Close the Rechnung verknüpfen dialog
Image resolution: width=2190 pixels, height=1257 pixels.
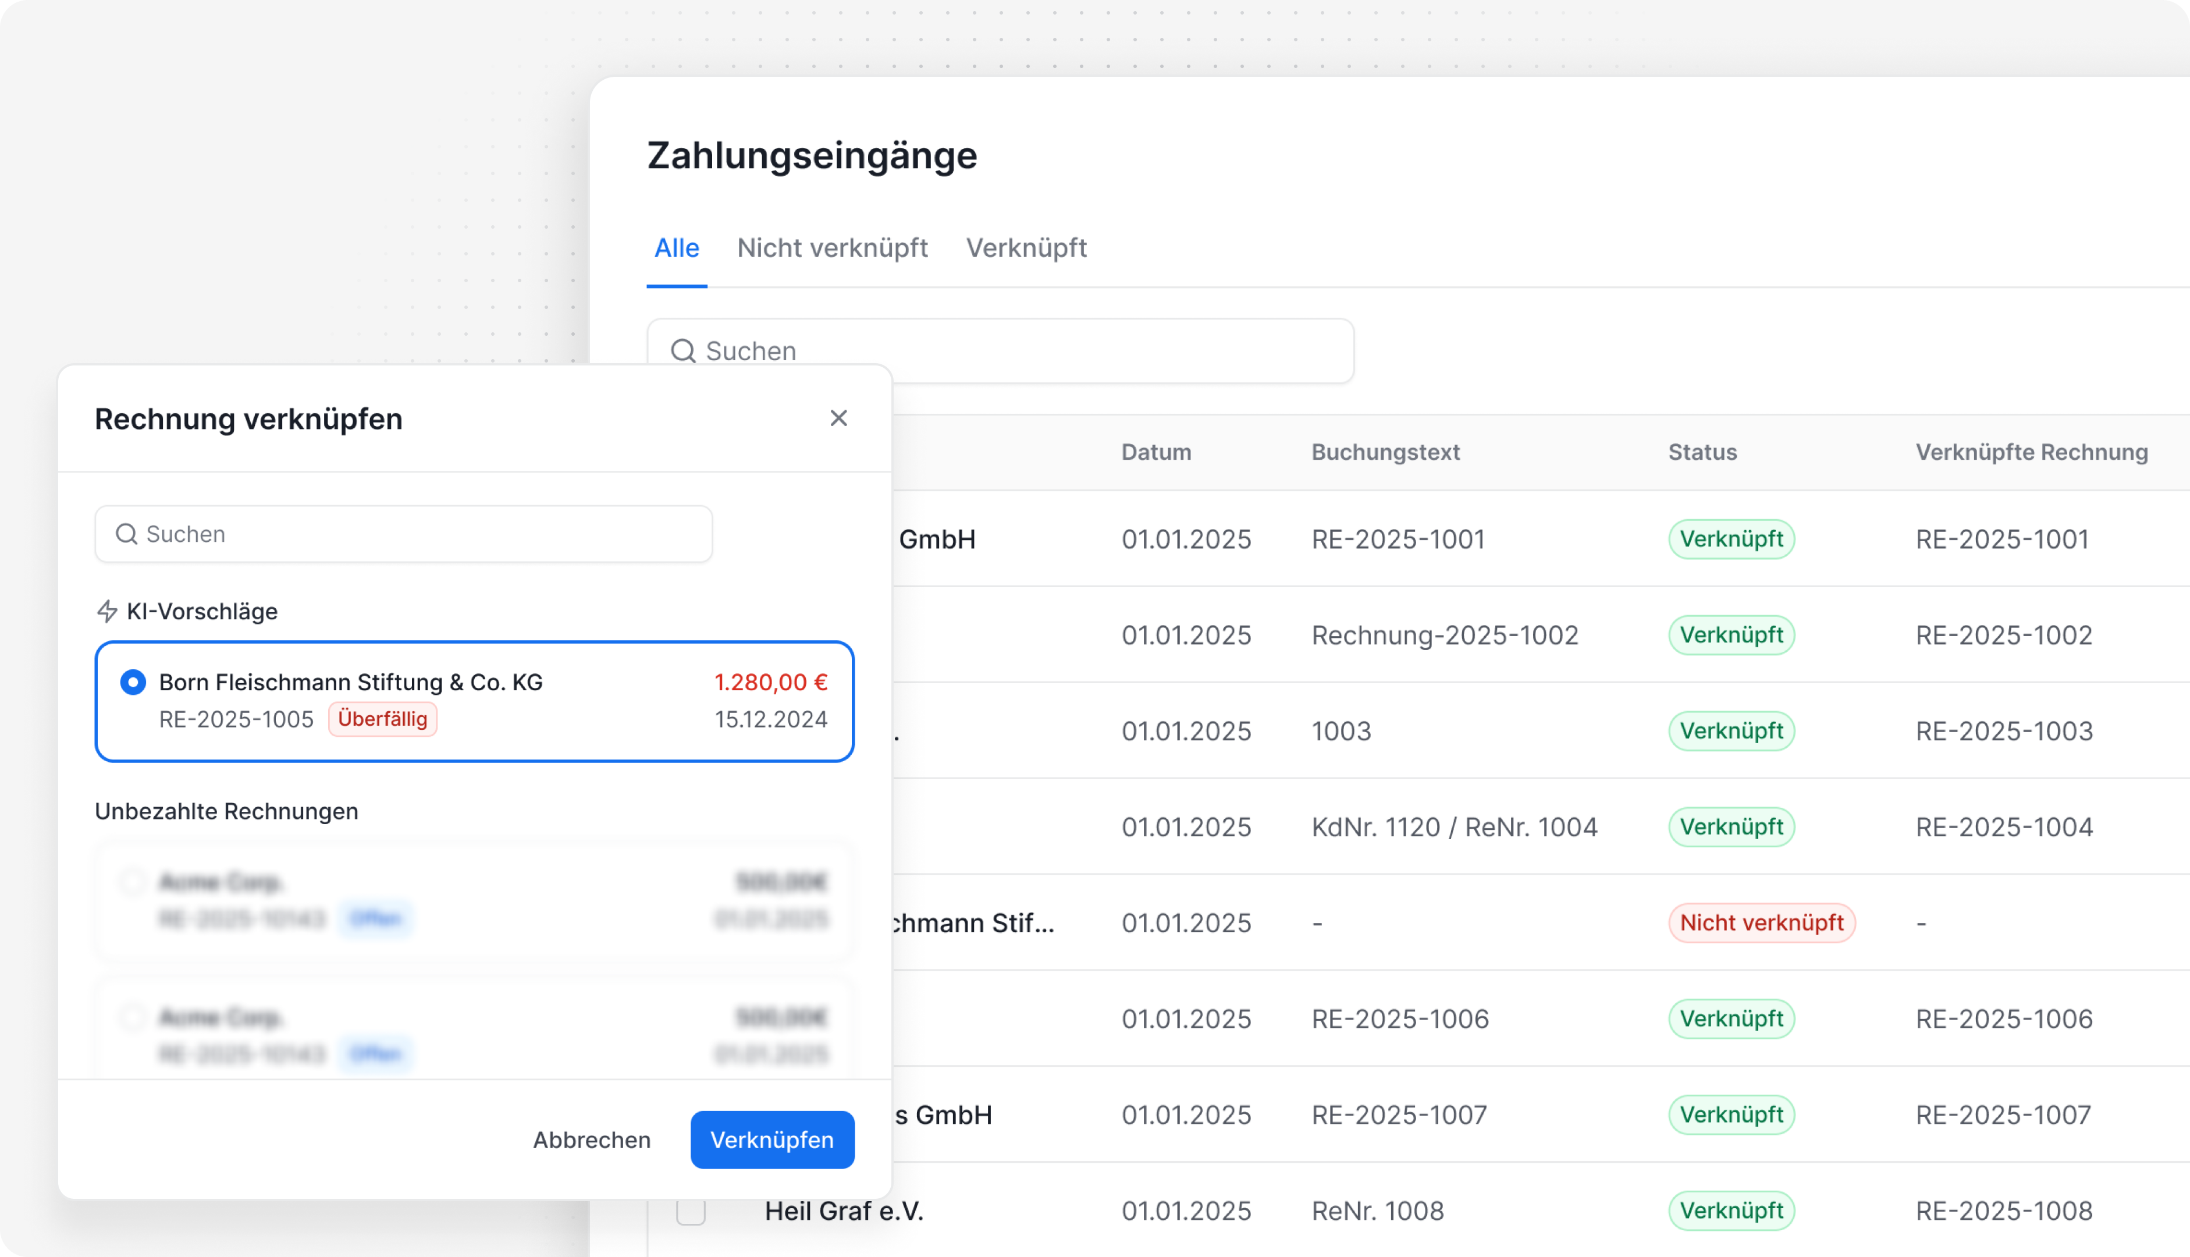click(x=838, y=418)
